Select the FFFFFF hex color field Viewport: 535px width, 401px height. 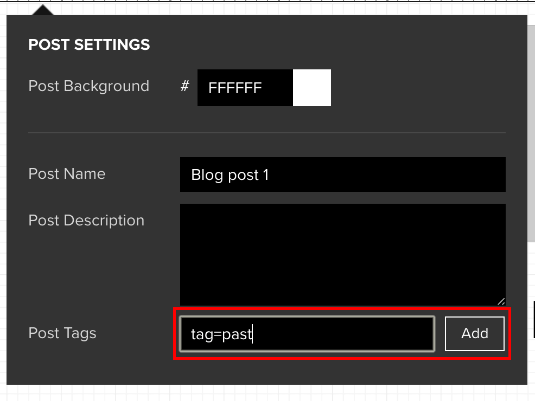tap(245, 88)
